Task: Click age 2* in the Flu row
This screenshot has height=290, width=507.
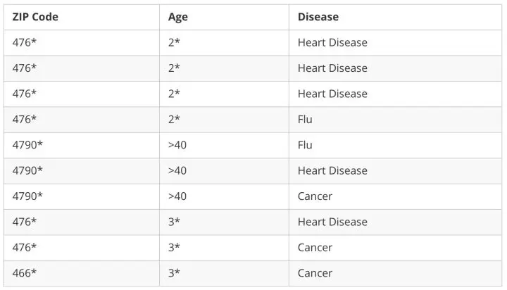Action: coord(174,120)
